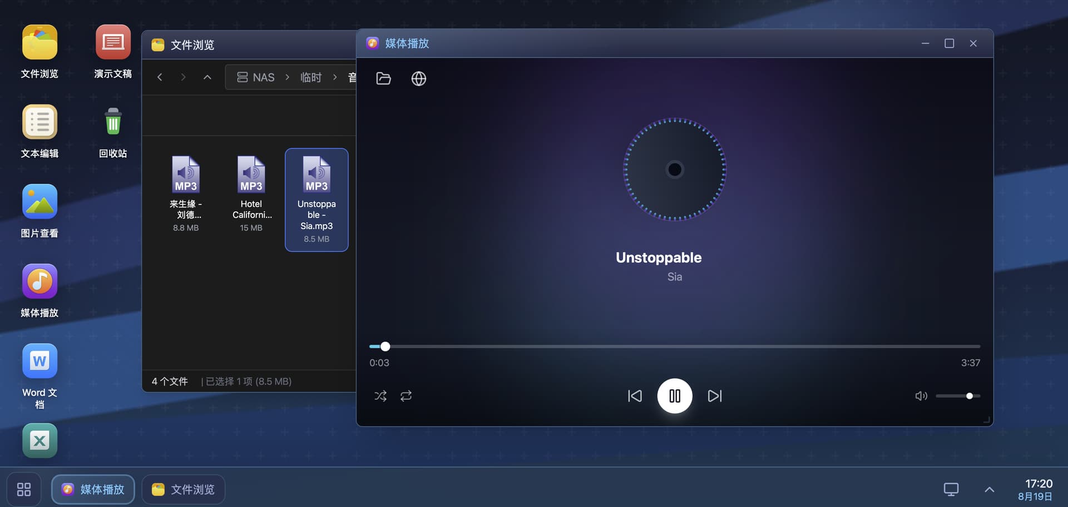The height and width of the screenshot is (507, 1068).
Task: Adjust the volume slider
Action: coord(958,396)
